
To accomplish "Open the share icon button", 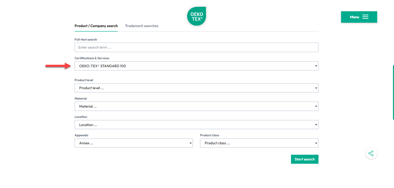I will point(371,153).
